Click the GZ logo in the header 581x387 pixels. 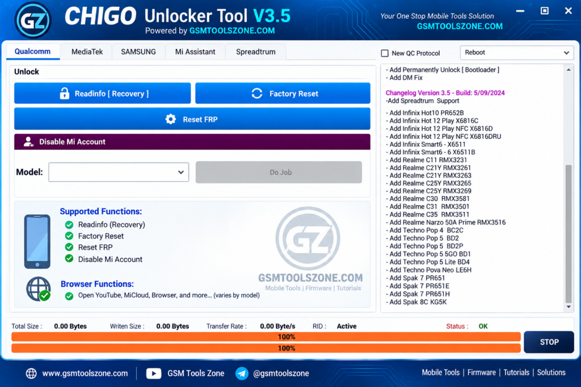[32, 20]
